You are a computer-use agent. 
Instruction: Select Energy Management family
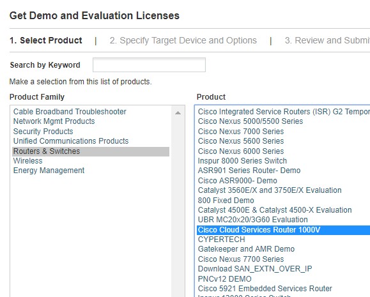coord(49,171)
